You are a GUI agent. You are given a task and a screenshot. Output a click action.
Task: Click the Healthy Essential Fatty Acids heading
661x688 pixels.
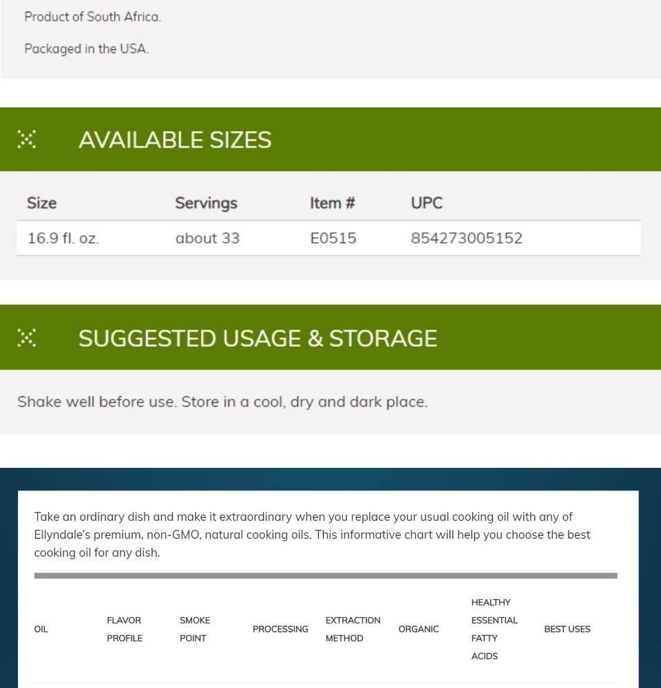tap(494, 630)
